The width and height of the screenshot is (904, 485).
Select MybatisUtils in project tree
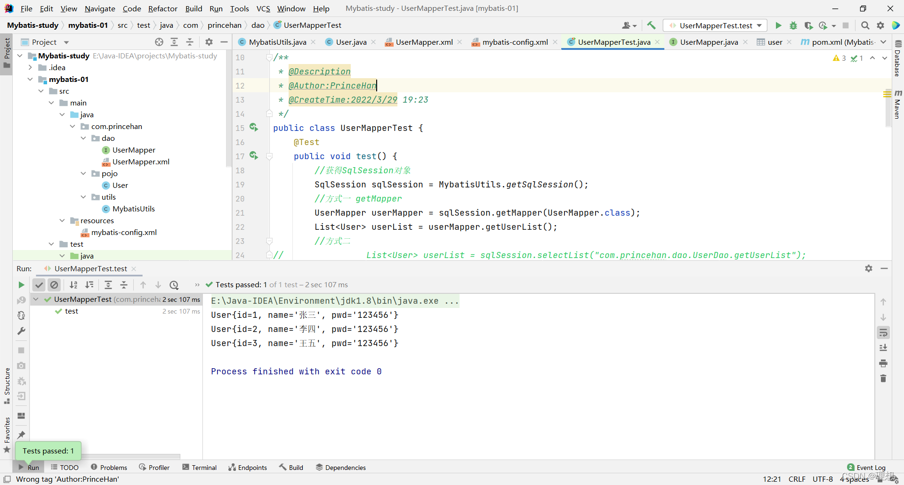click(134, 209)
